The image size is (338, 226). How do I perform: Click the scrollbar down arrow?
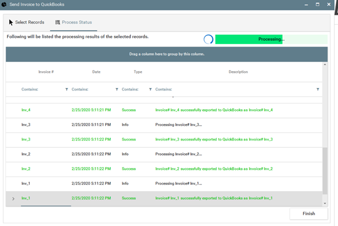click(325, 203)
